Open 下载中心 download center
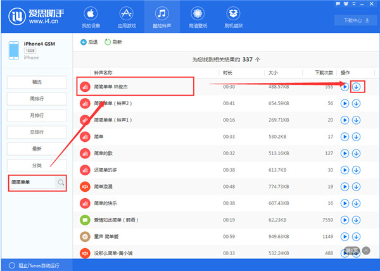This screenshot has height=271, width=380. (x=356, y=20)
